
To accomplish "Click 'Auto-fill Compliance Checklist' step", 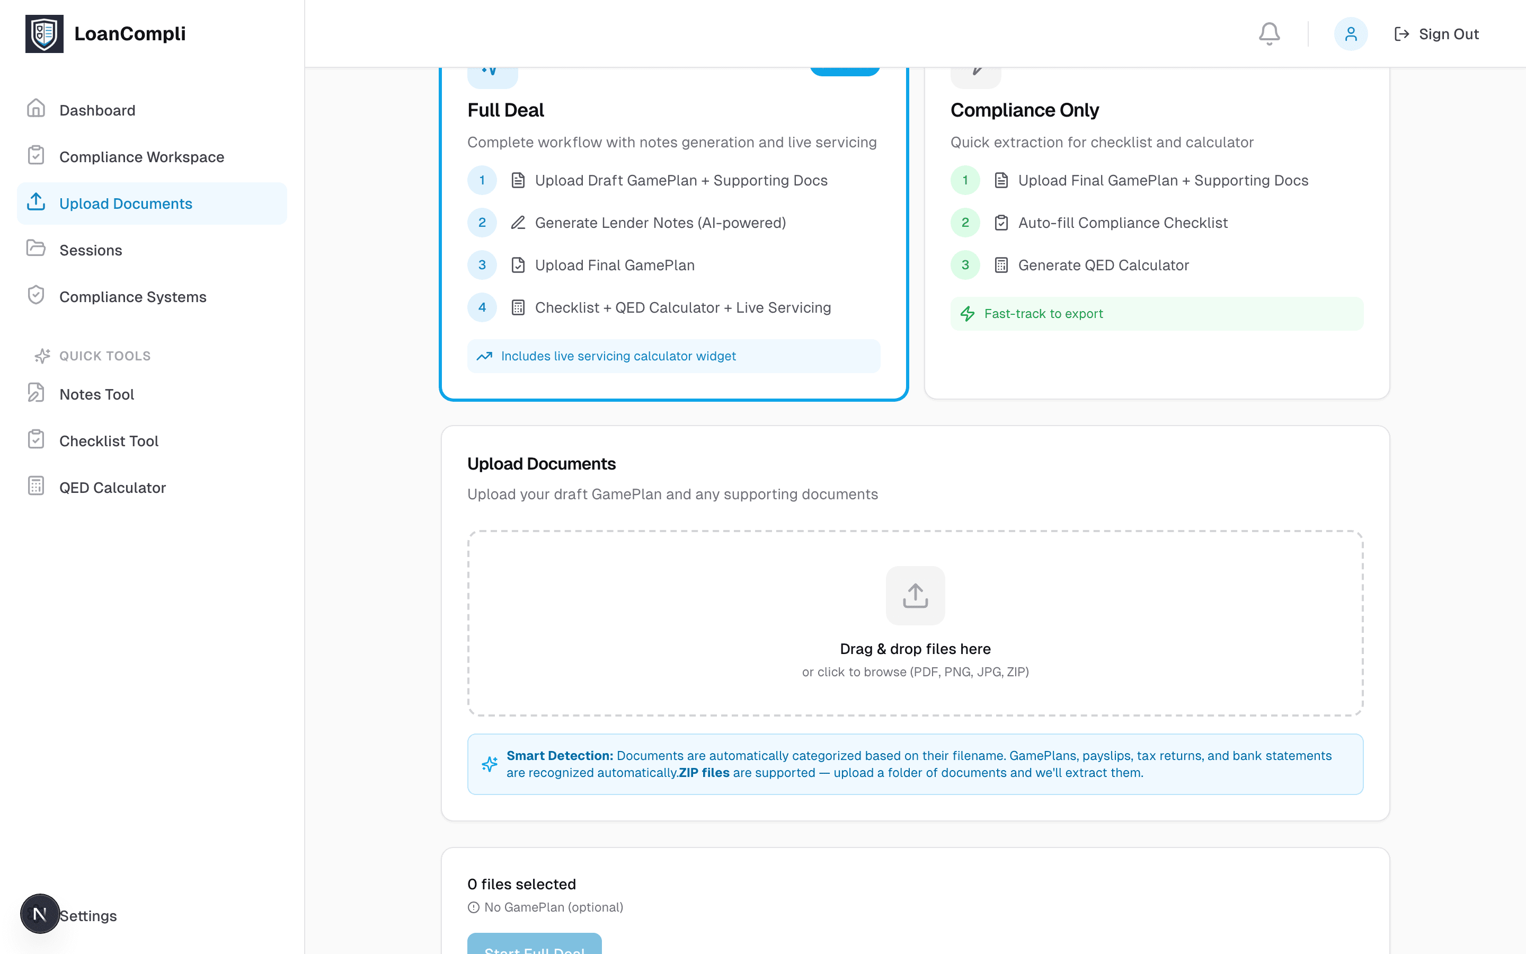I will click(1122, 223).
